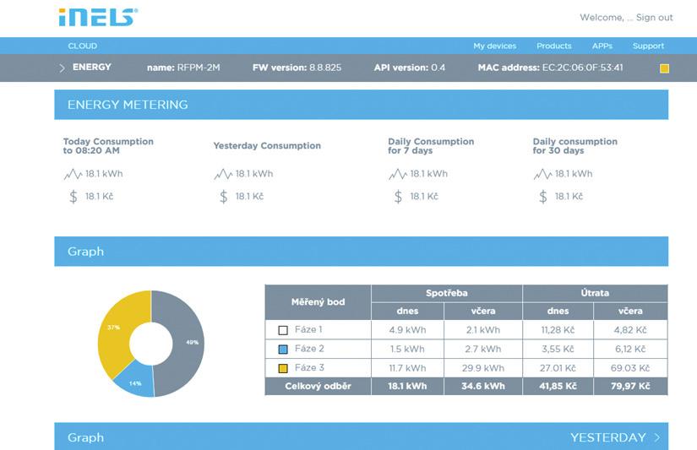Viewport: 697px width, 450px height.
Task: Click the chart icon under 7 days consumption
Action: point(398,174)
